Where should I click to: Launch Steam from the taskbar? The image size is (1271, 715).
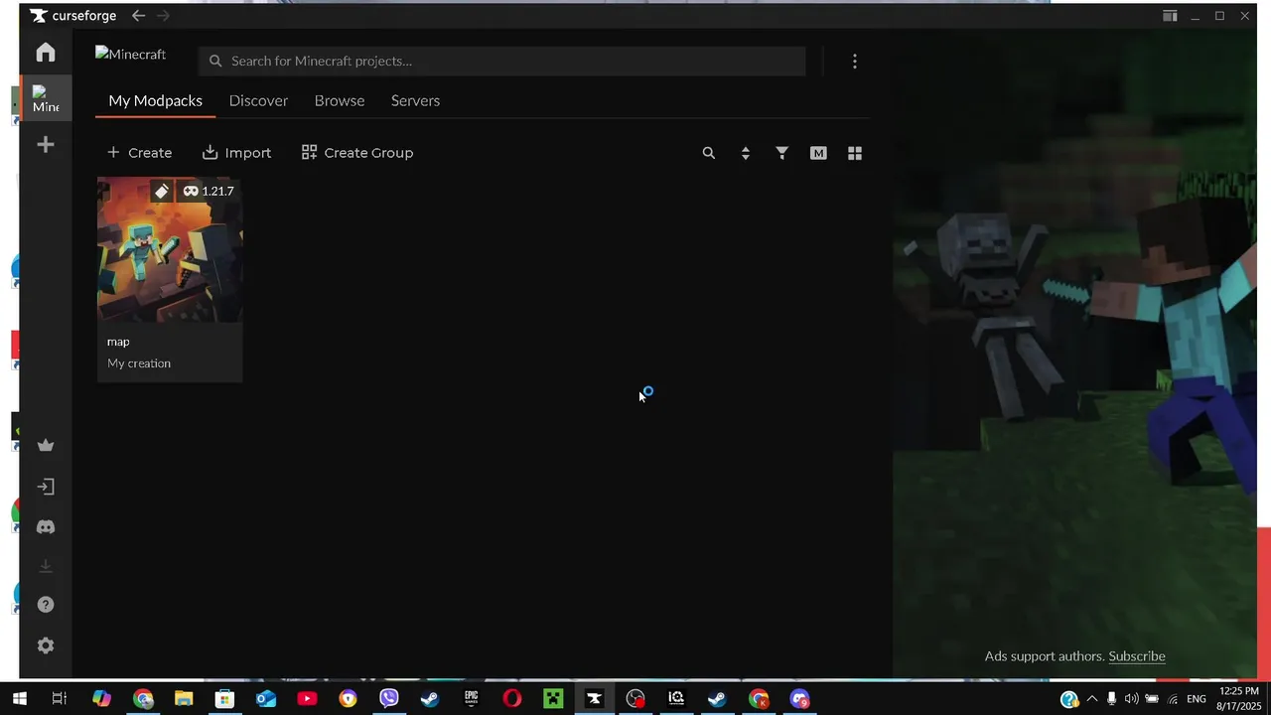tap(430, 699)
